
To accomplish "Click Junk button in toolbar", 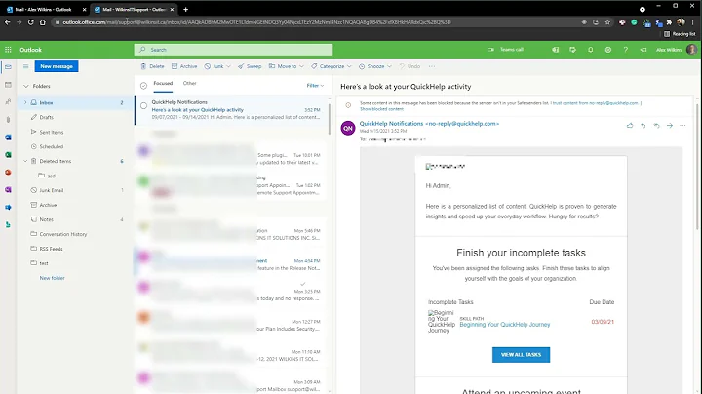I will point(214,66).
